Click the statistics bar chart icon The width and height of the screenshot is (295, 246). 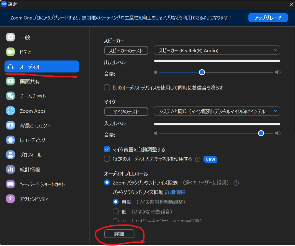click(10, 169)
